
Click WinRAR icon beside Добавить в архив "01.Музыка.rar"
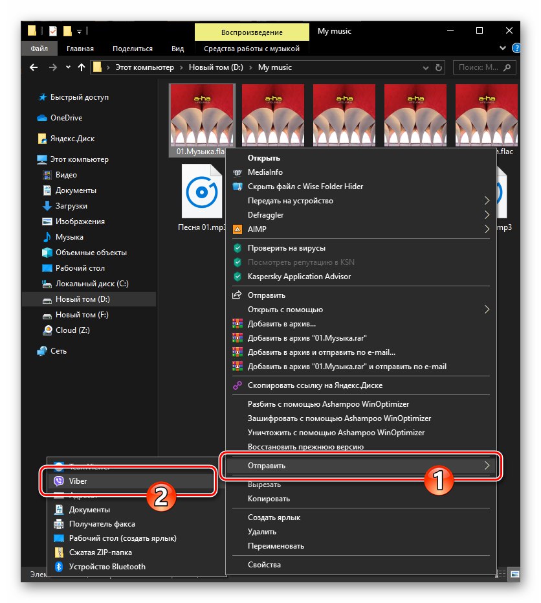pos(237,338)
